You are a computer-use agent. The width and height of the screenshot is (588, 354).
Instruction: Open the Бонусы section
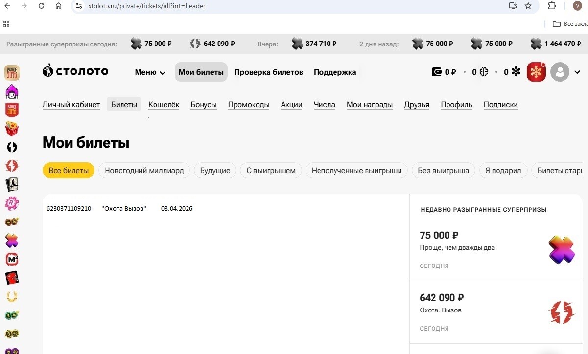[x=204, y=104]
